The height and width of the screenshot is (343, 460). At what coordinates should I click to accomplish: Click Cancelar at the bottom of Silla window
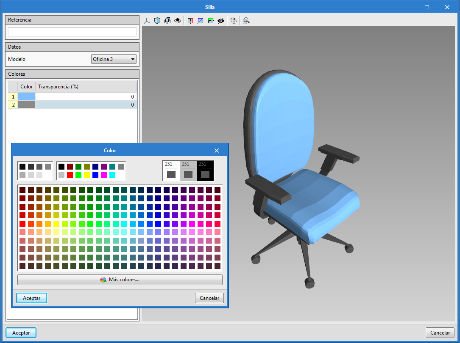click(x=440, y=333)
